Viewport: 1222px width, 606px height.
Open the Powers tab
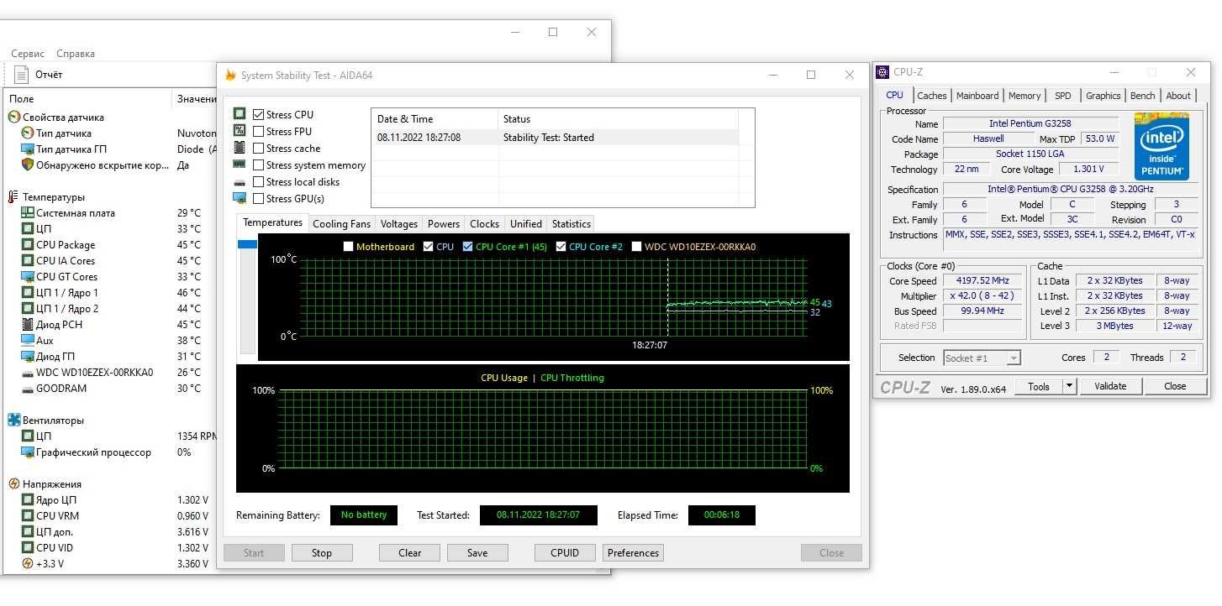[x=444, y=224]
